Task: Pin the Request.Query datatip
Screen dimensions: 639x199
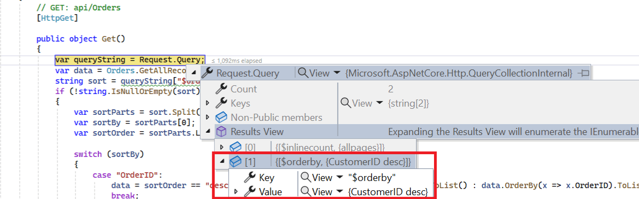Action: (x=584, y=73)
